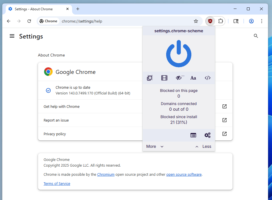Image resolution: width=272 pixels, height=200 pixels.
Task: Disable cosmetic filtering via the crossed-eye icon
Action: pos(179,78)
